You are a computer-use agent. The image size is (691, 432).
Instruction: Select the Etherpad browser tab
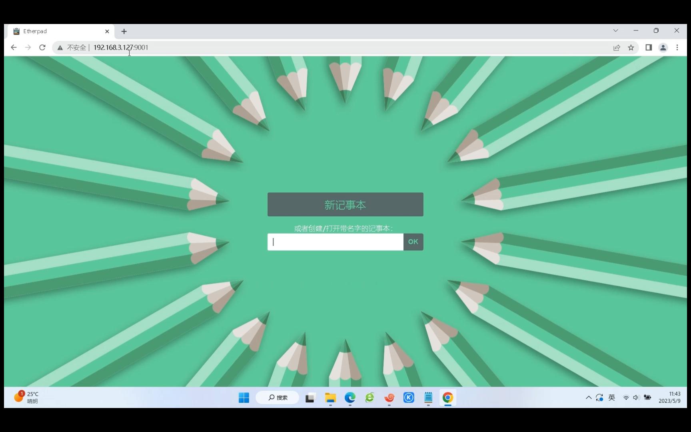pos(61,31)
